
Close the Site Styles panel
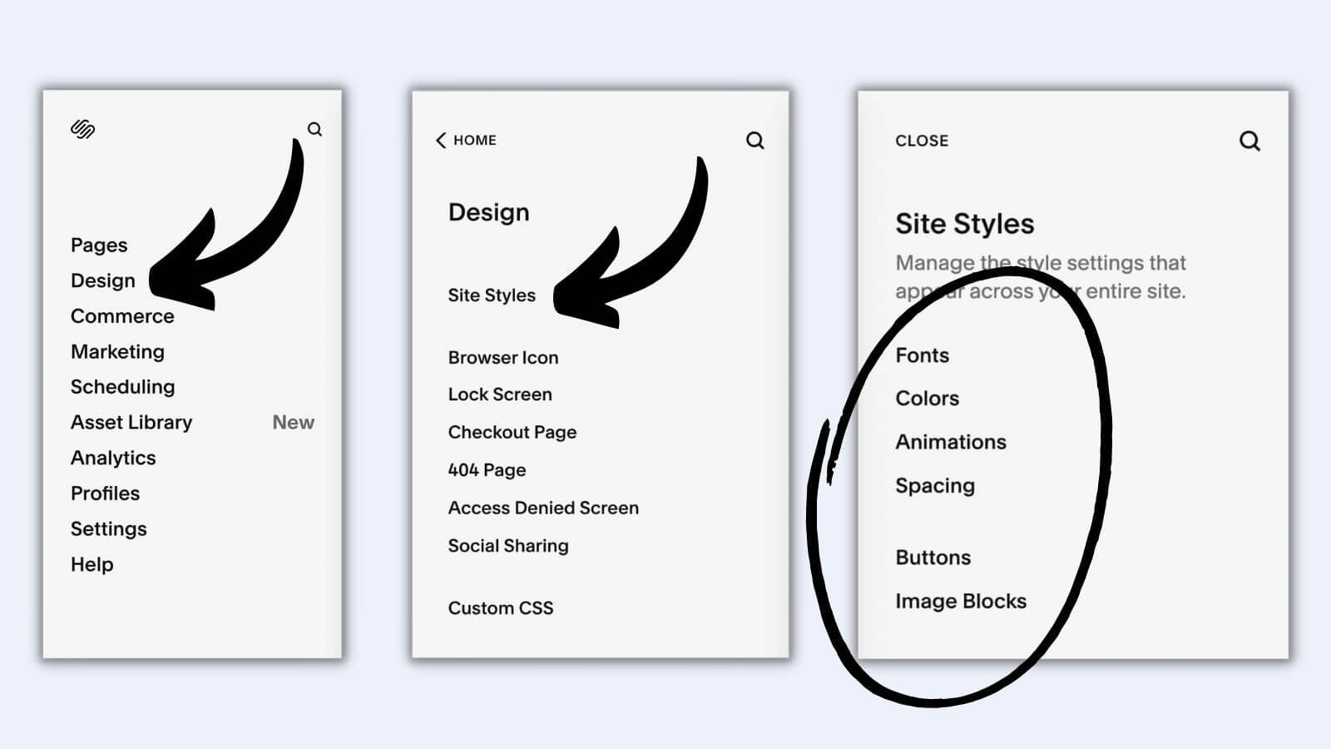[x=922, y=141]
